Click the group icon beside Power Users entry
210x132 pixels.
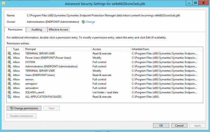point(9,58)
